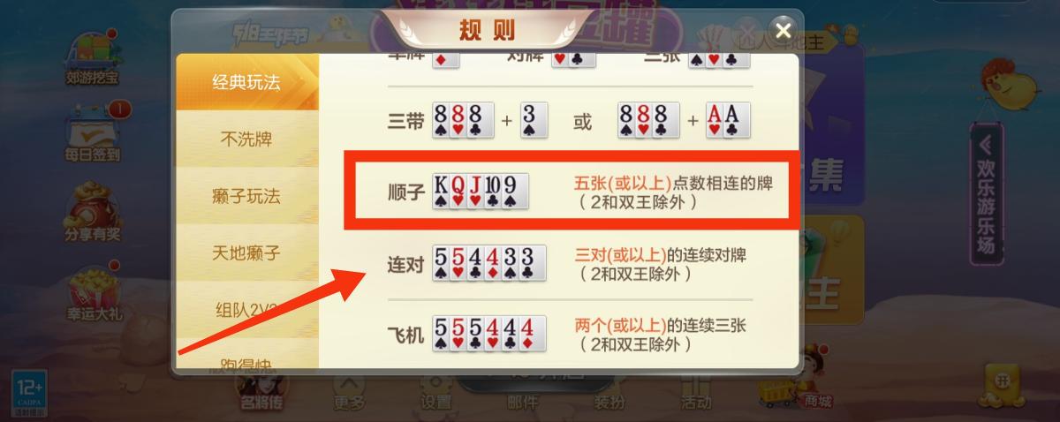Open the 名将传 icon
The image size is (1060, 422).
pos(261,394)
